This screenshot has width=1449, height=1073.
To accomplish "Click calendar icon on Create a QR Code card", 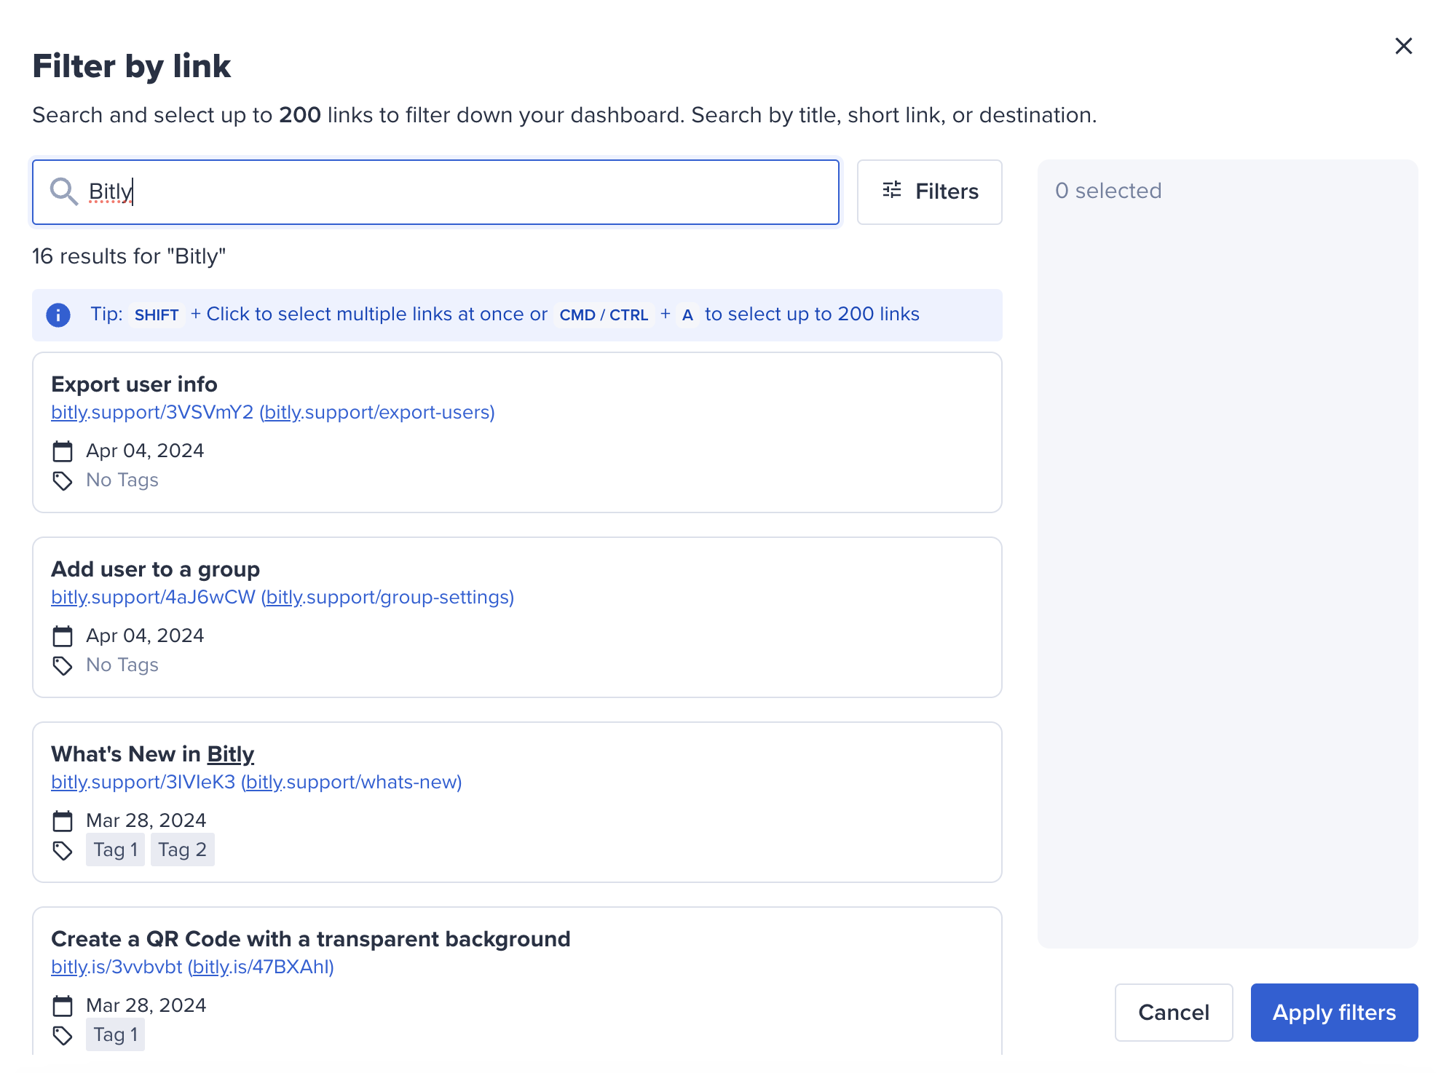I will (x=63, y=1006).
